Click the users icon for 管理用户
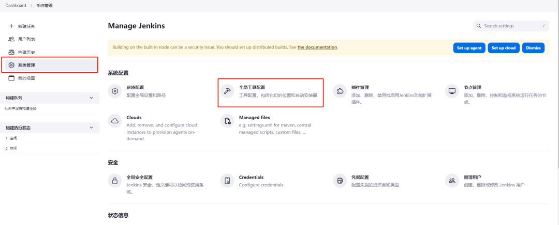 tap(452, 181)
